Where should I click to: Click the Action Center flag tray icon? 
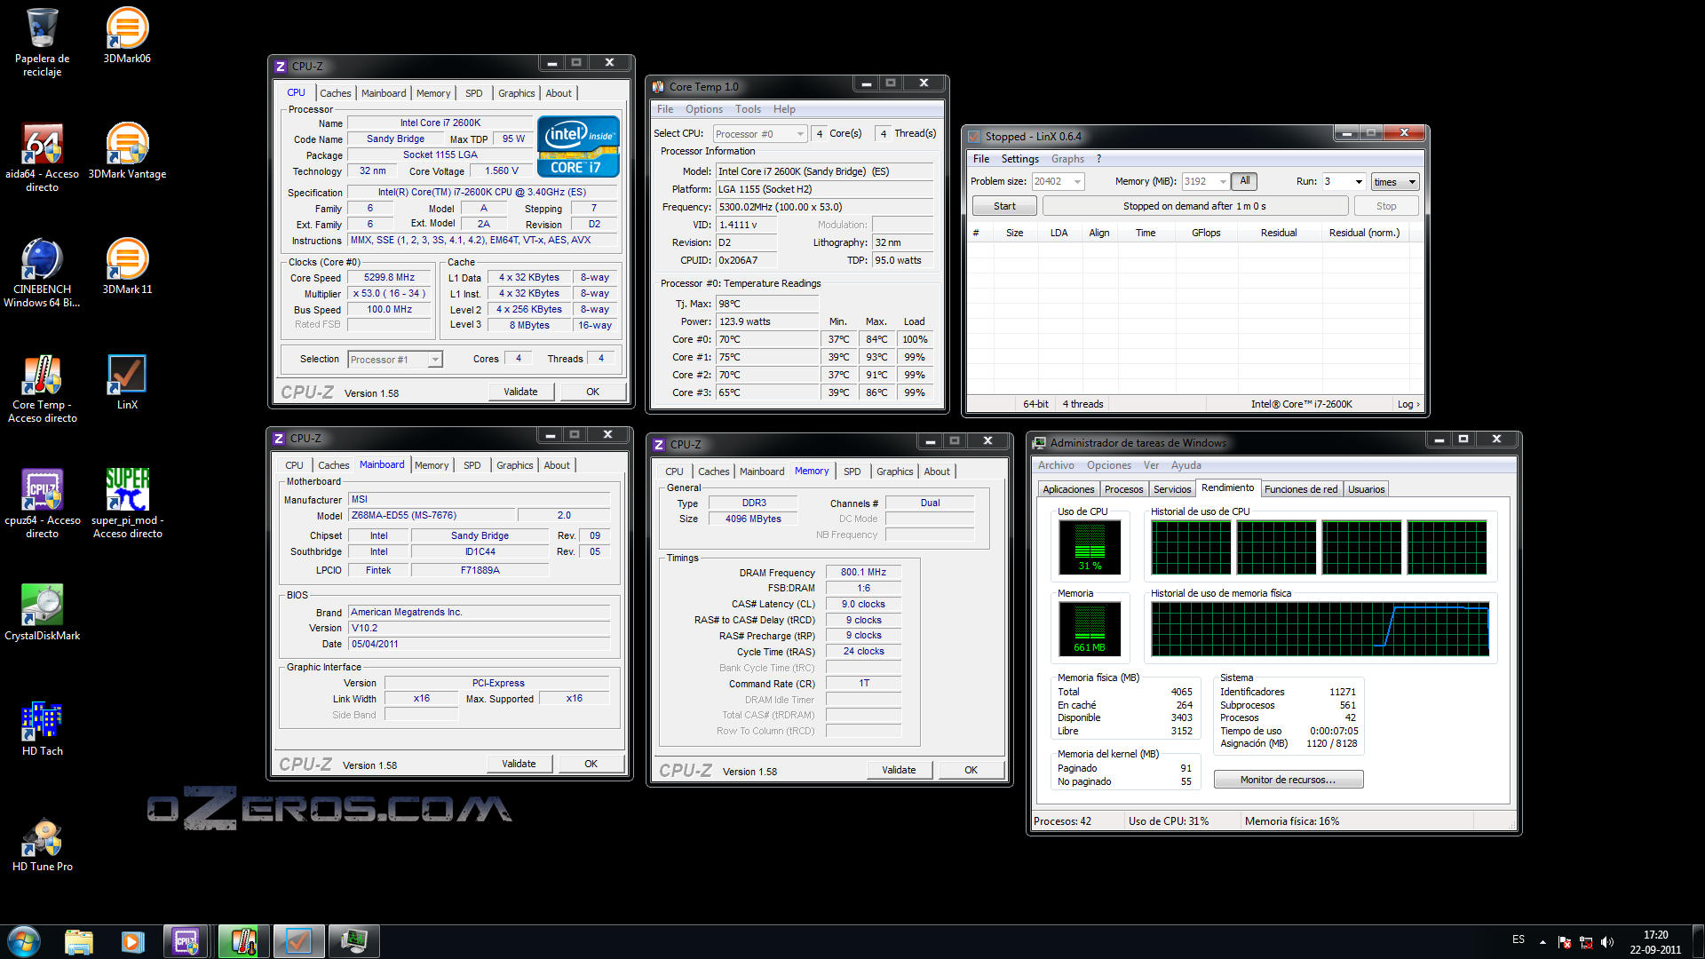point(1565,942)
